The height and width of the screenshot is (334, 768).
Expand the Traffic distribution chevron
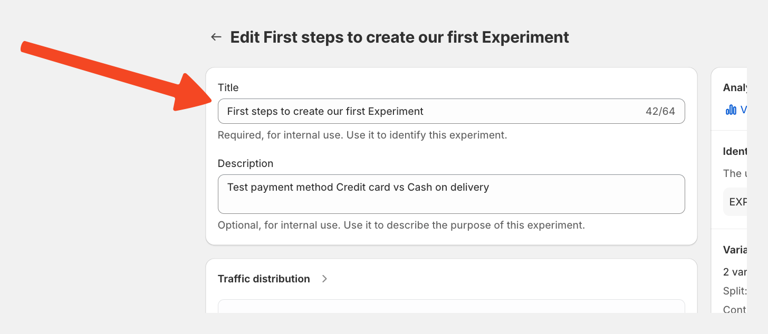point(324,279)
